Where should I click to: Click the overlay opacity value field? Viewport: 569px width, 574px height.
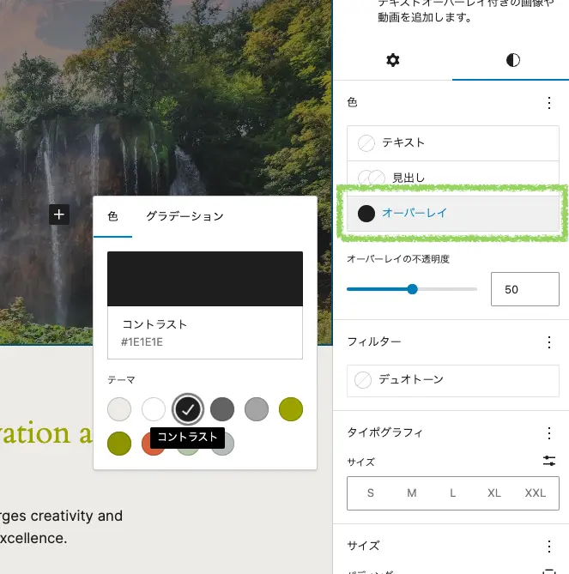(x=524, y=290)
